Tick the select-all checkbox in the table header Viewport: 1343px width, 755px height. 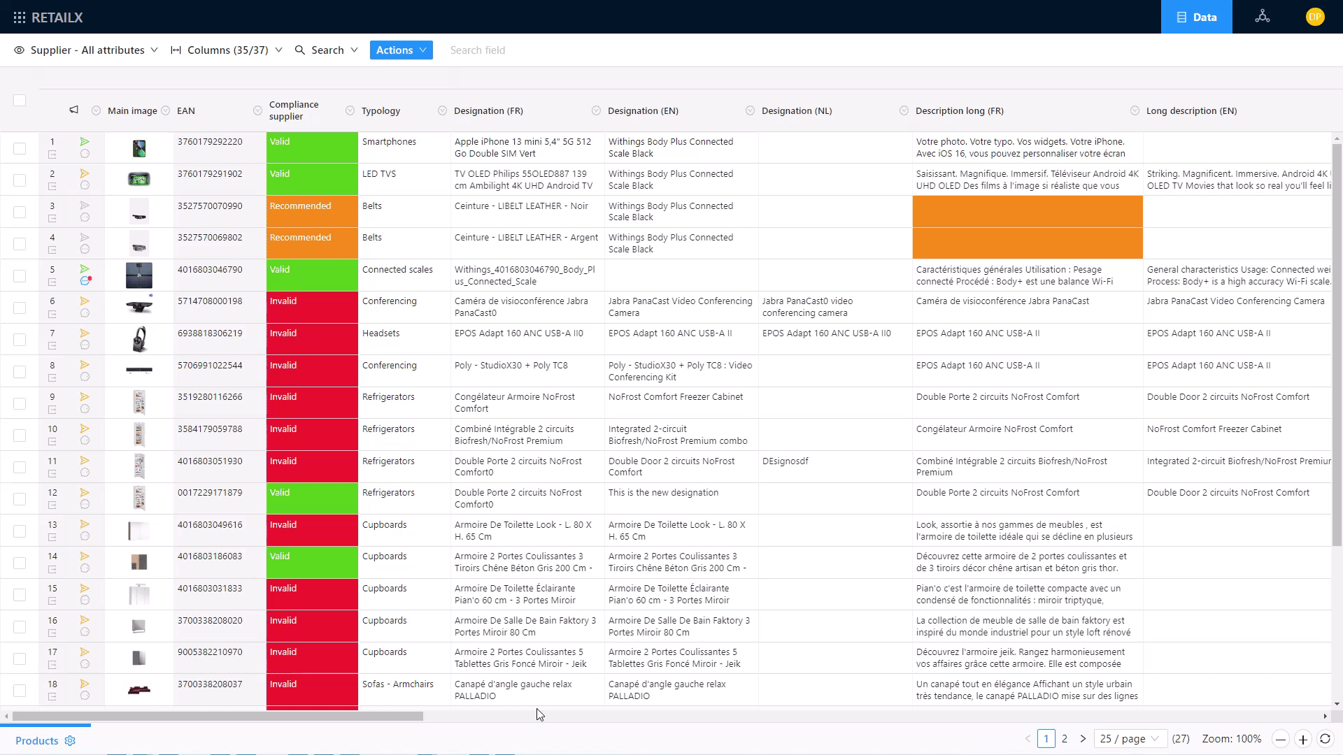(20, 101)
